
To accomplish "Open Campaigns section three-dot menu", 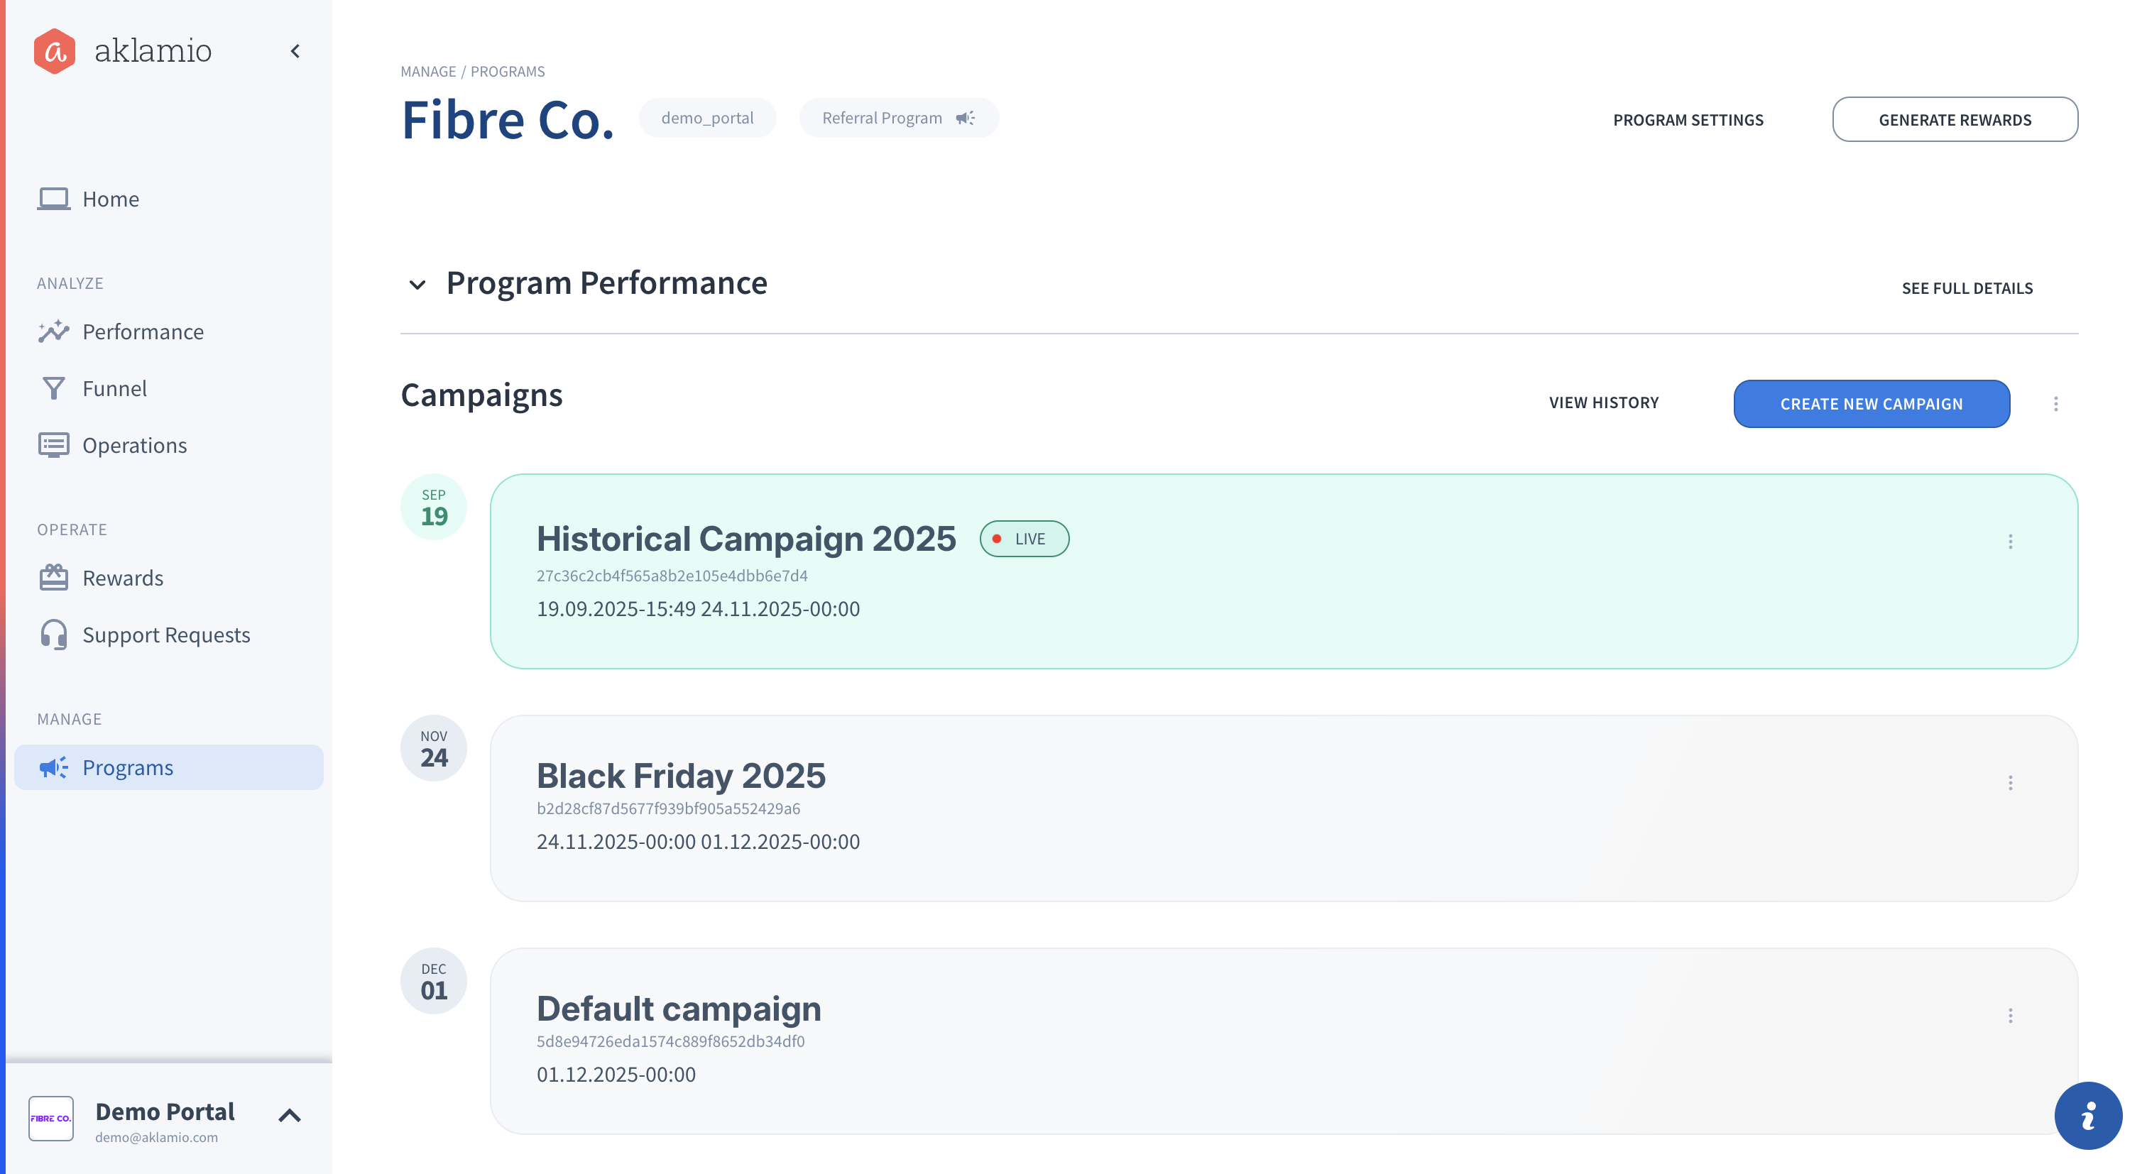I will coord(2056,404).
